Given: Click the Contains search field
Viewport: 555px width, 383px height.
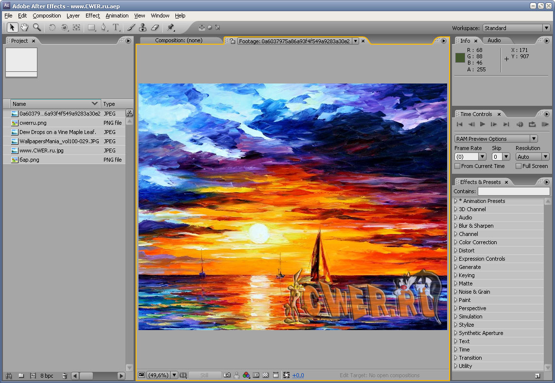Looking at the screenshot, I should [x=514, y=192].
